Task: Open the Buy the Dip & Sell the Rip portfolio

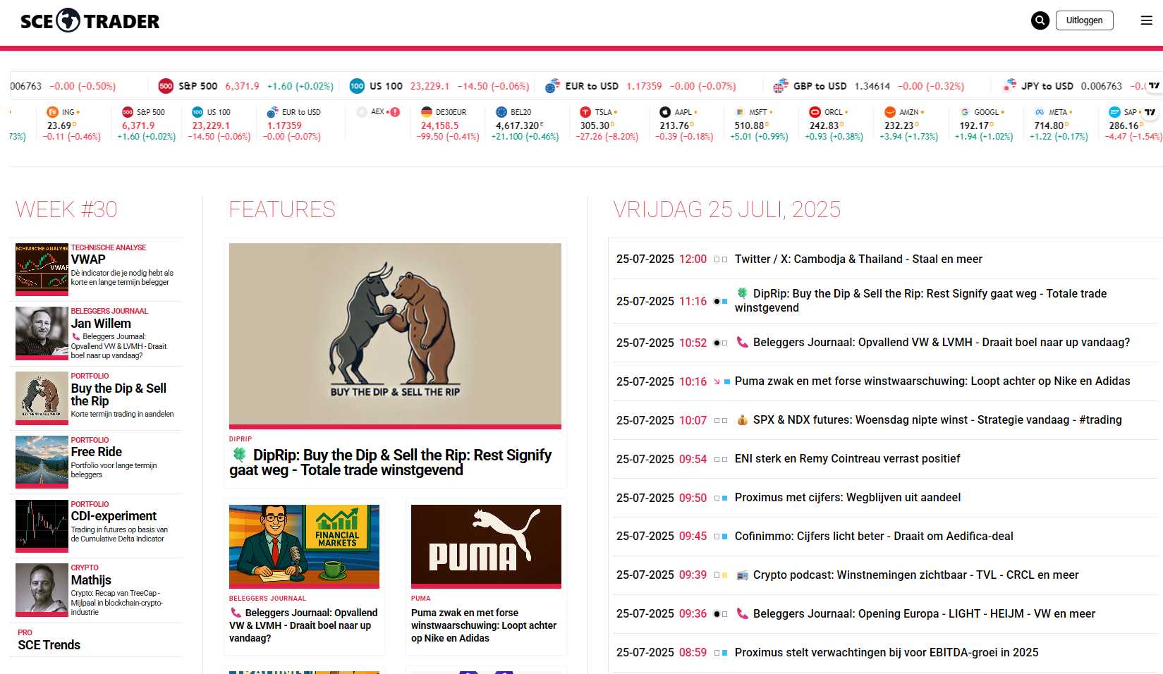Action: click(x=118, y=395)
